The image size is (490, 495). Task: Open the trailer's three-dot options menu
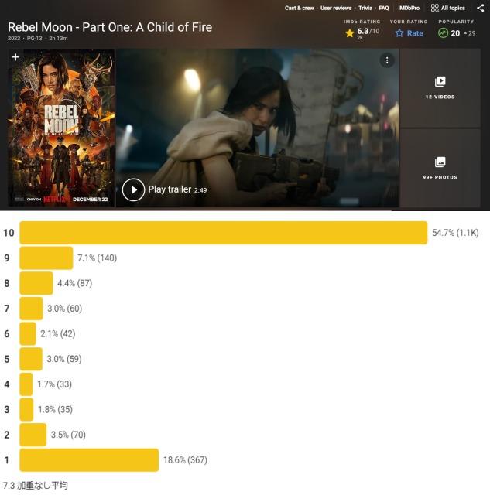386,60
